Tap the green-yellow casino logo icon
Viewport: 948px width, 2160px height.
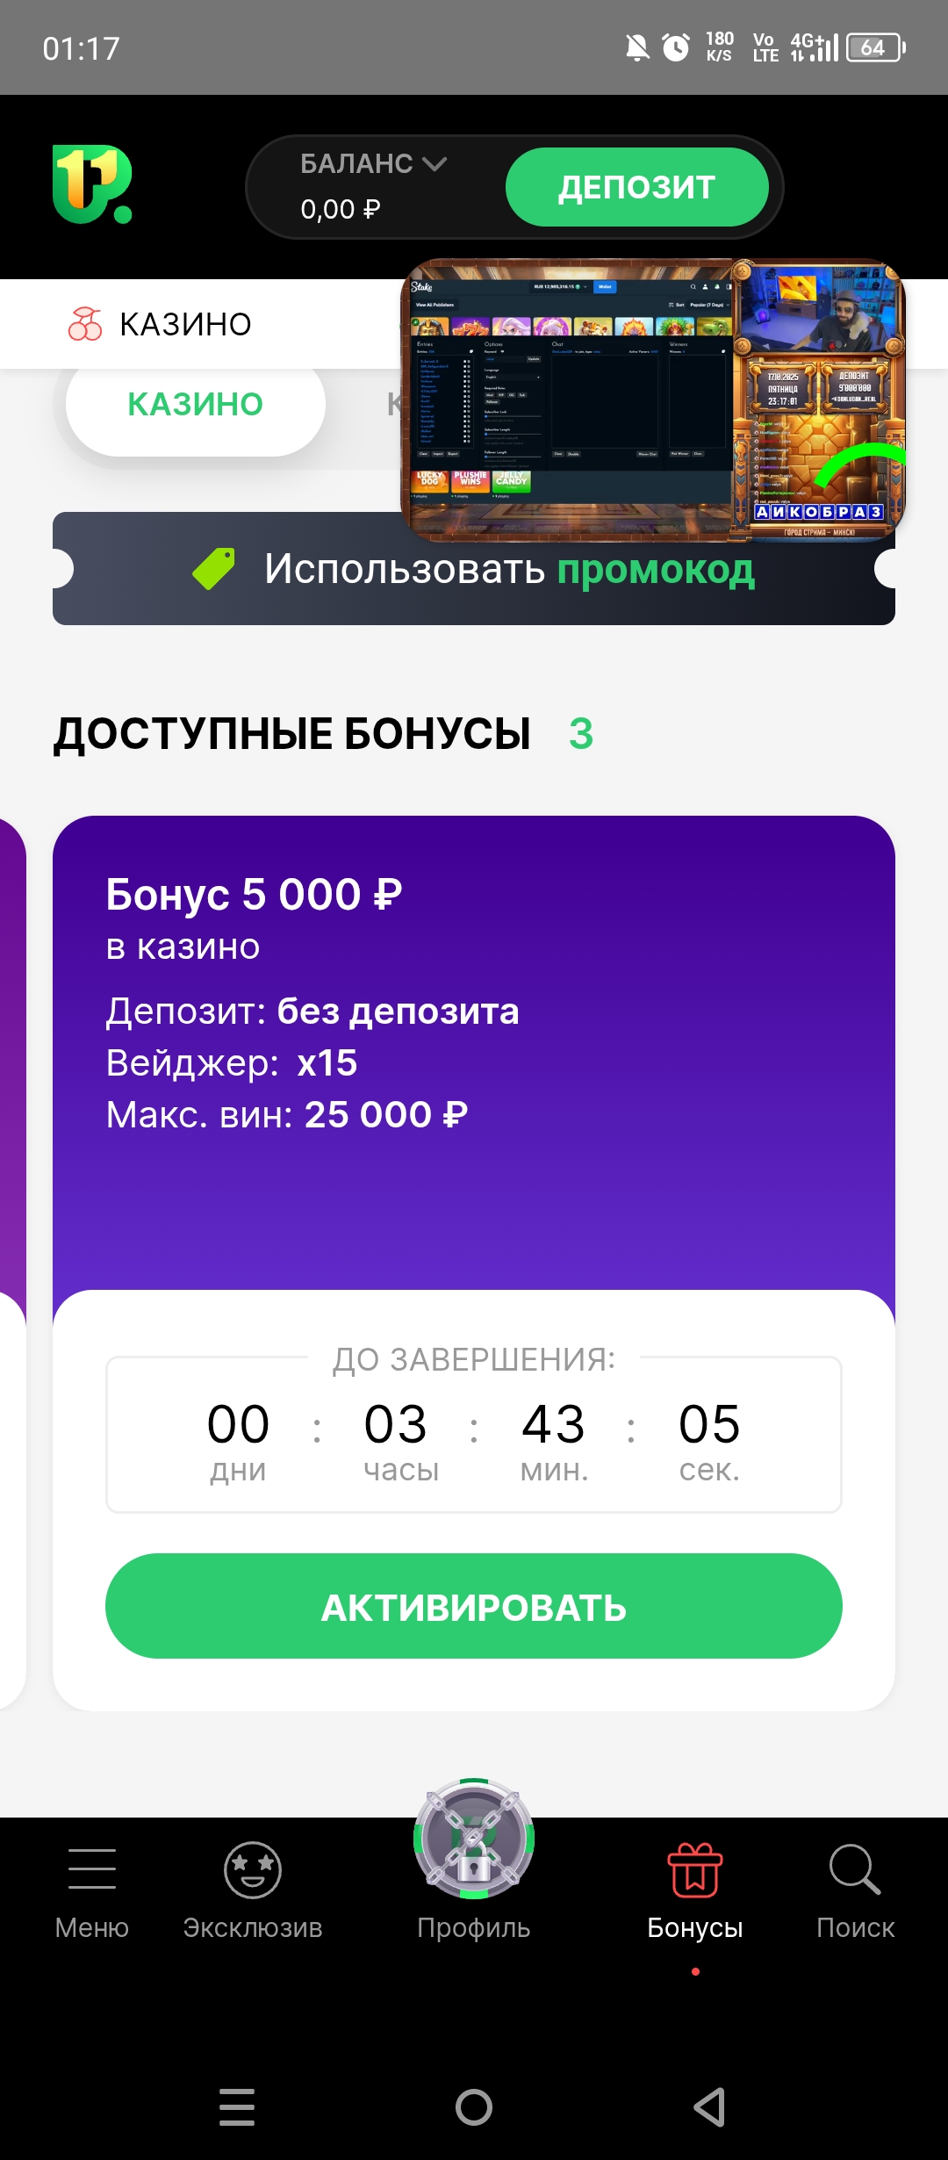coord(92,184)
